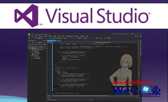Viewport: 168px width, 102px height.
Task: Click the editor horizontal scrollbar
Action: (95, 96)
